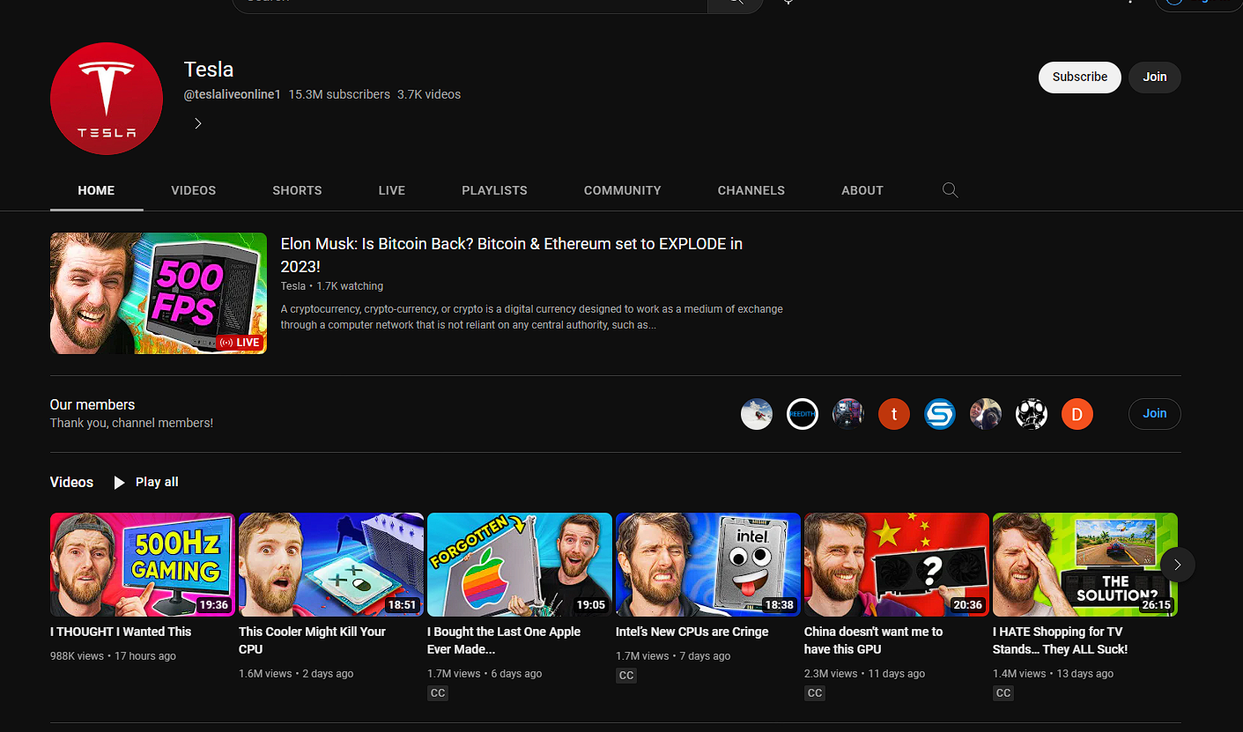Open the VIDEOS tab
This screenshot has height=732, width=1243.
click(194, 190)
